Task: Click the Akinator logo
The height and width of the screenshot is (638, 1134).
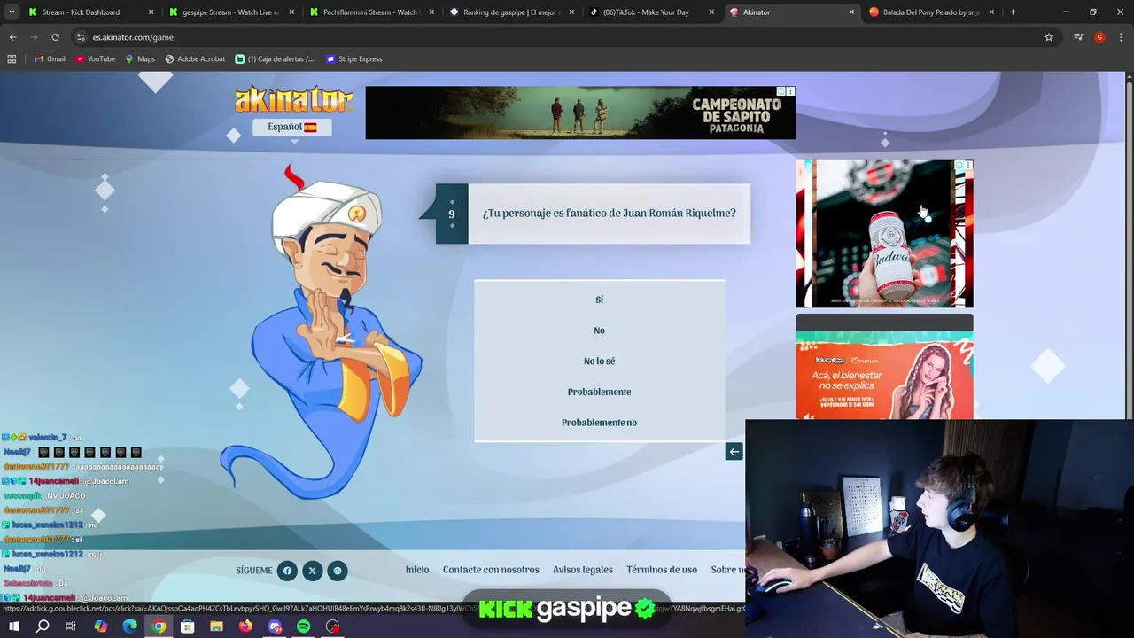Action: 293,99
